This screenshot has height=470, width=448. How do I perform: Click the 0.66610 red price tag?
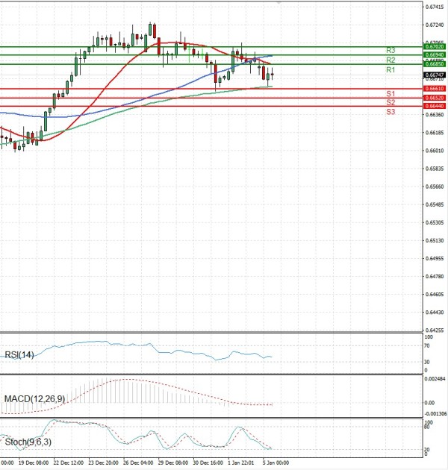tap(434, 89)
